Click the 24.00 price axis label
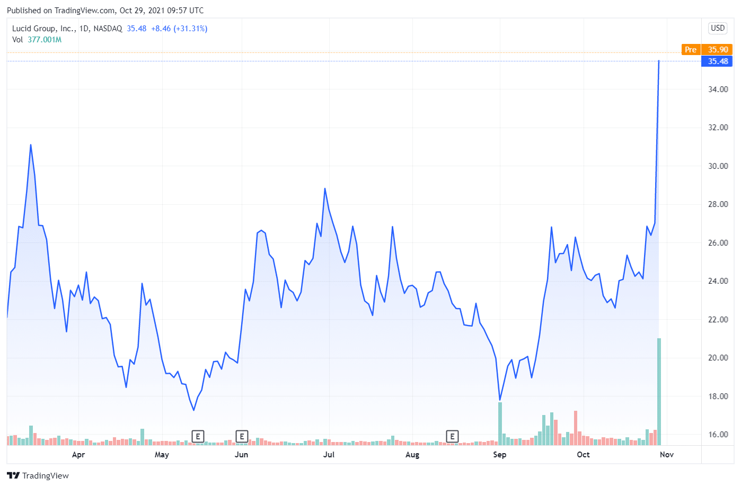Viewport: 741px width, 487px height. point(718,281)
